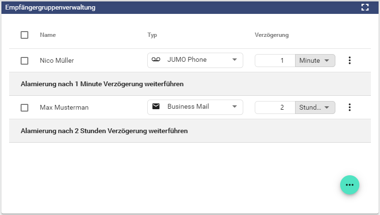Open the Business Mail type dropdown

pos(195,107)
